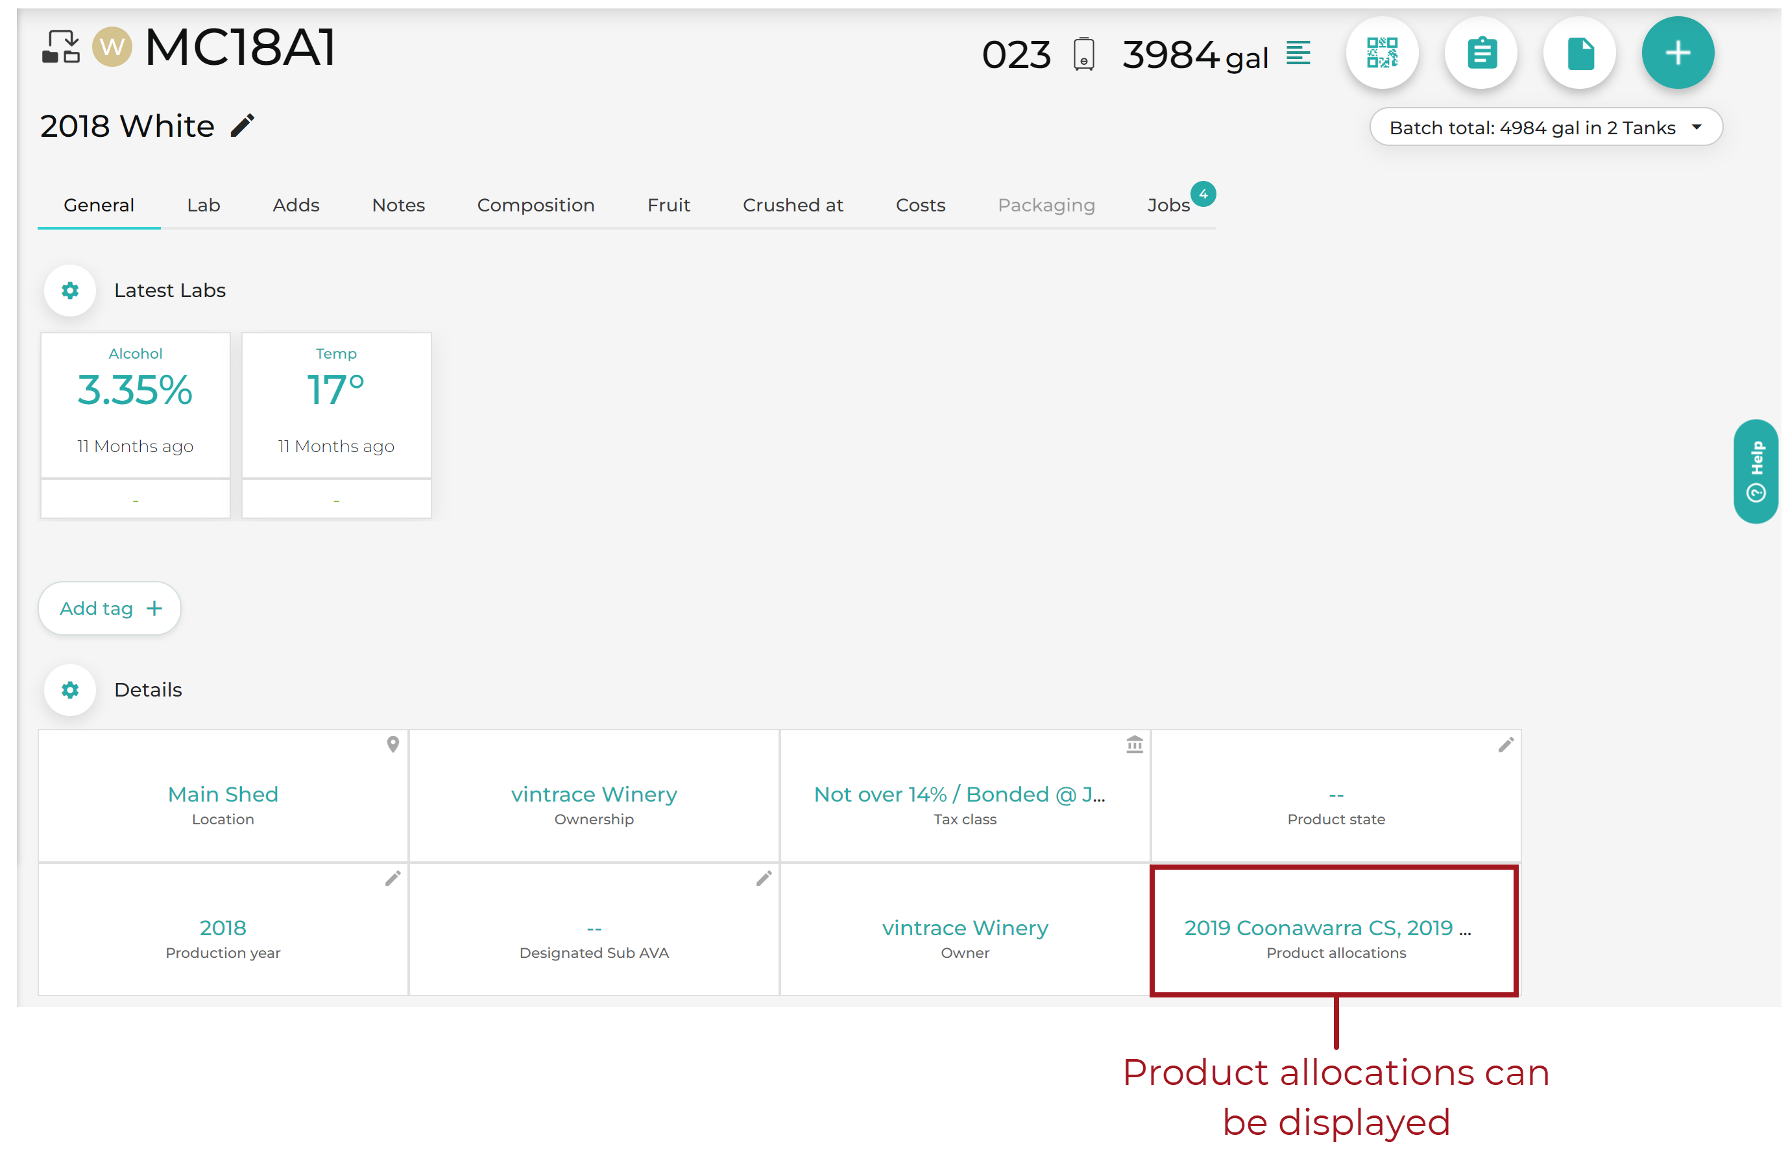Edit Production year pencil icon
This screenshot has height=1157, width=1788.
392,878
